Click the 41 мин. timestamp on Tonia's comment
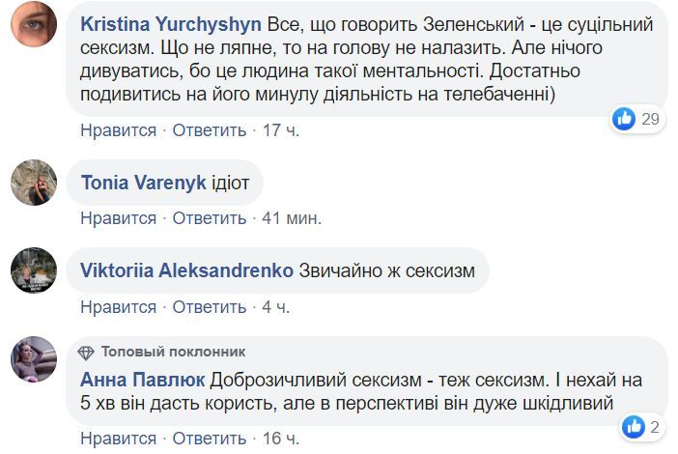The width and height of the screenshot is (678, 454). tap(293, 218)
